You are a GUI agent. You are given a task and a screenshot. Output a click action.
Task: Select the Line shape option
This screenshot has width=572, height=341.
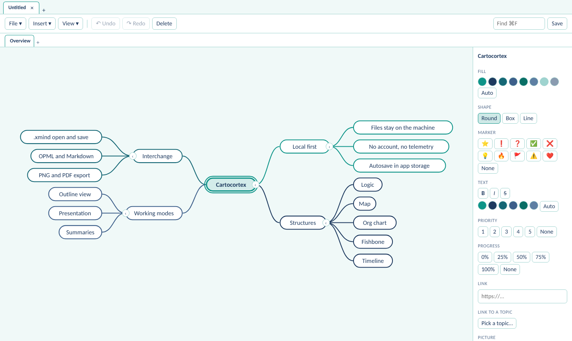coord(528,118)
